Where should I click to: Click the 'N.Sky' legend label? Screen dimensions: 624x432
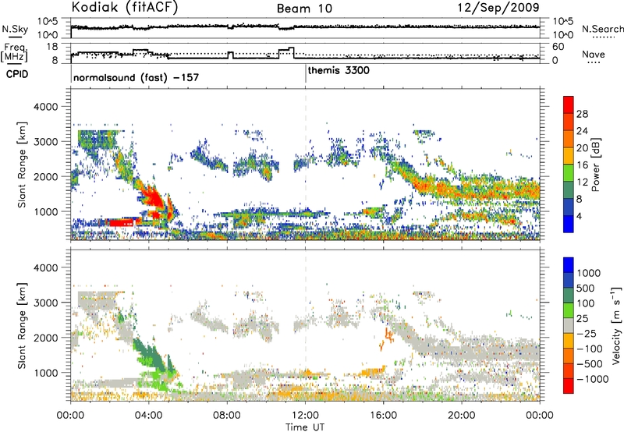coord(15,29)
